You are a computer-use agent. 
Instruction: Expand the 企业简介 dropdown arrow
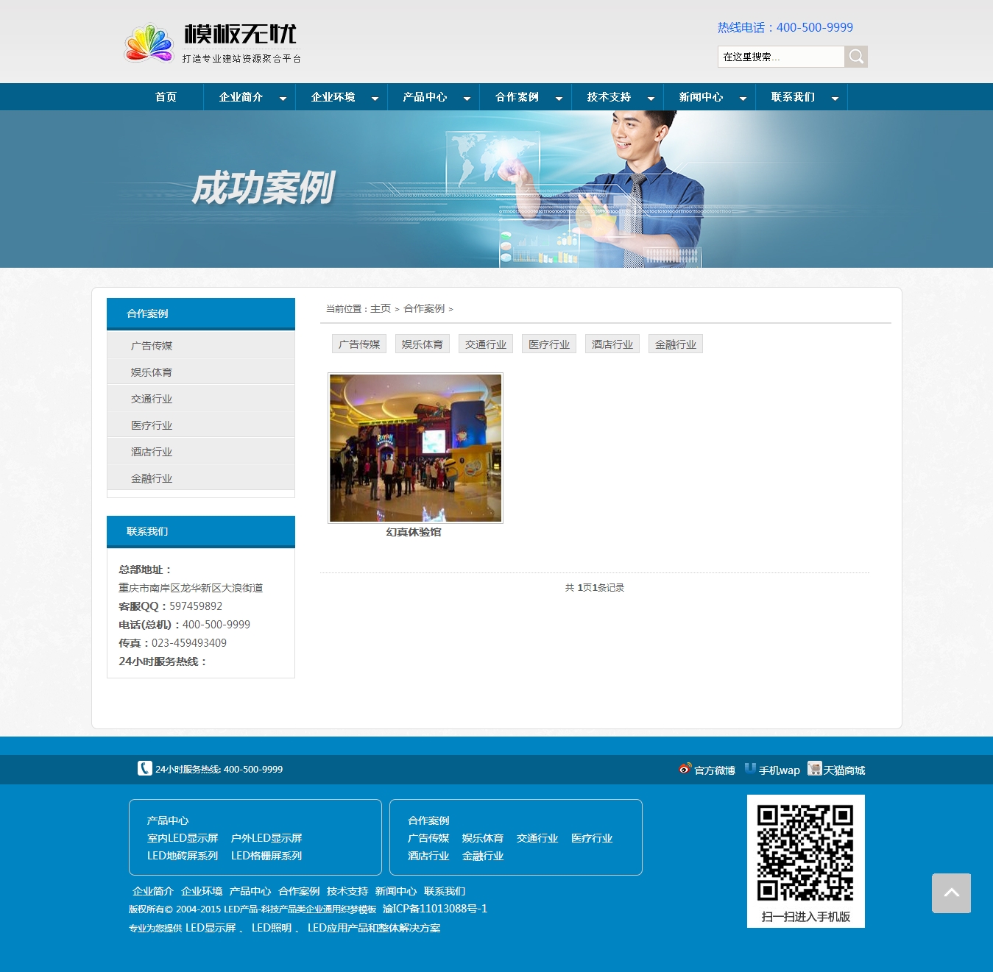(x=283, y=99)
